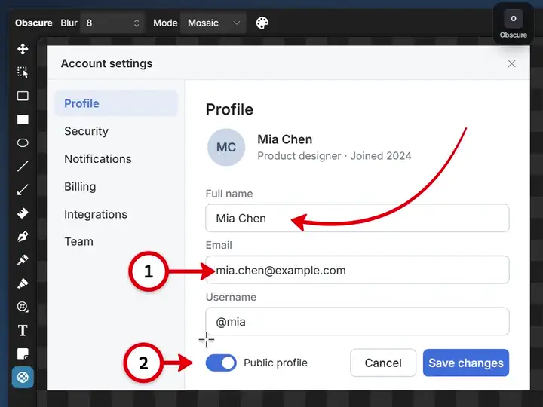The image size is (543, 407).
Task: Open the color palette picker
Action: 262,23
